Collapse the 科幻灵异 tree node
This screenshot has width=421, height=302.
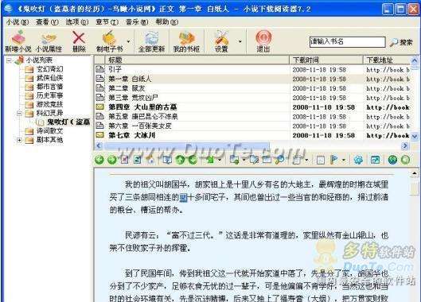[19, 113]
